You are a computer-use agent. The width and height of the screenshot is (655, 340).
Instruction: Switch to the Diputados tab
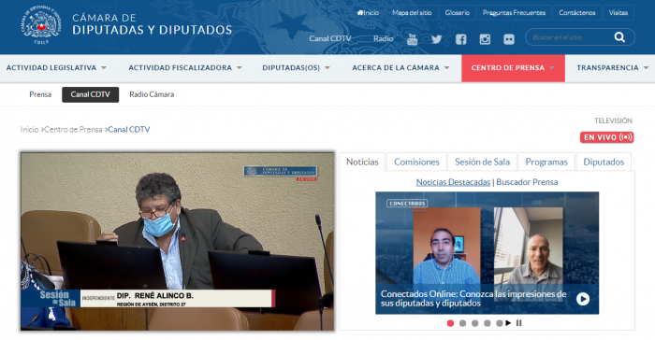point(604,162)
